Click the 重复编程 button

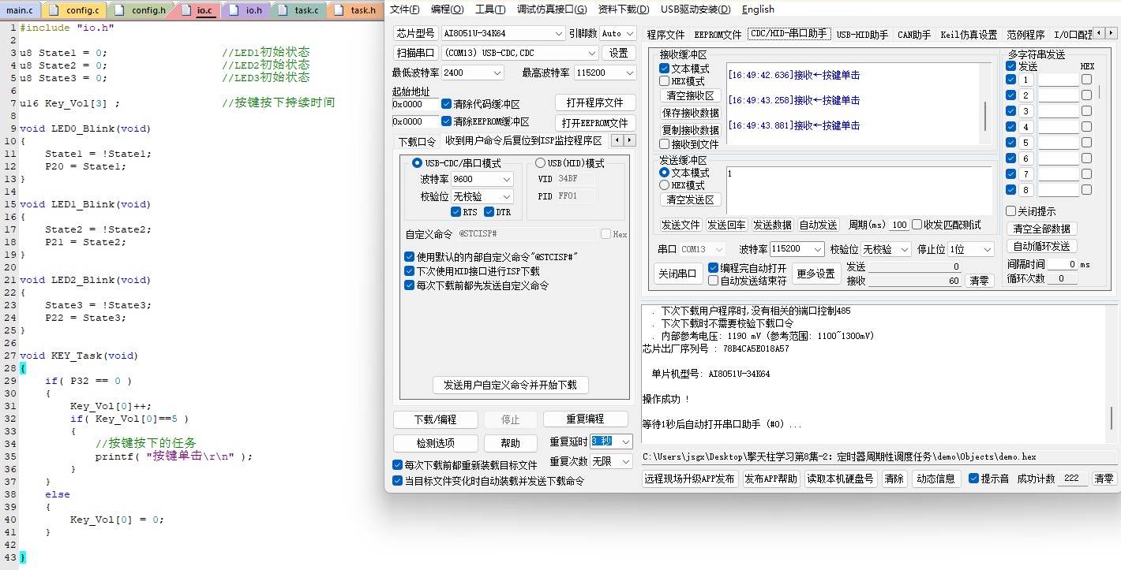point(585,419)
